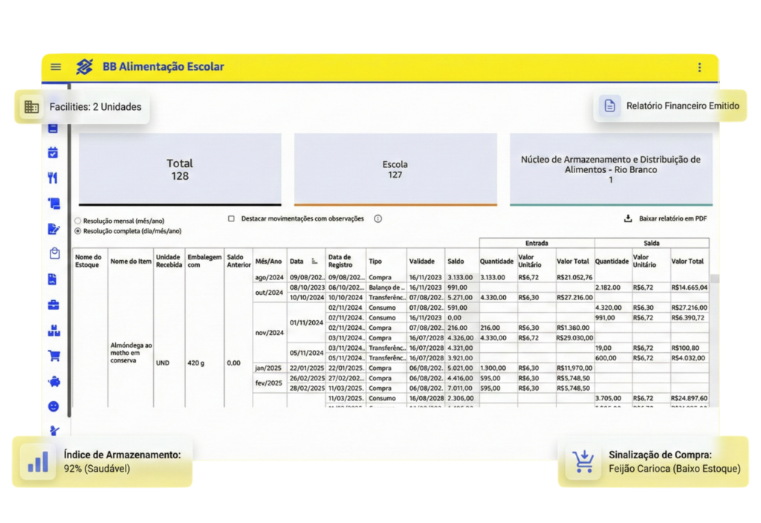Click the briefcase sidebar icon
The image size is (761, 523).
pos(54,305)
